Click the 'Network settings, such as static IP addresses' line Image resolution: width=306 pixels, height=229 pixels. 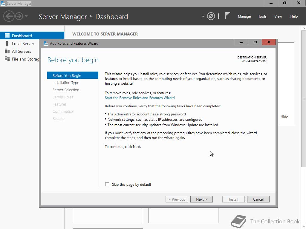pyautogui.click(x=155, y=120)
